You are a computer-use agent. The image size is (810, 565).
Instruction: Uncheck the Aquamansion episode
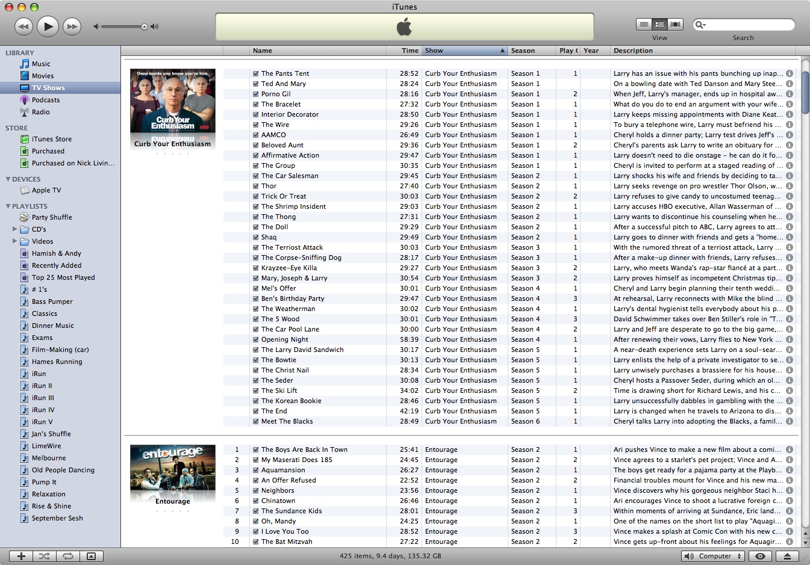click(256, 470)
